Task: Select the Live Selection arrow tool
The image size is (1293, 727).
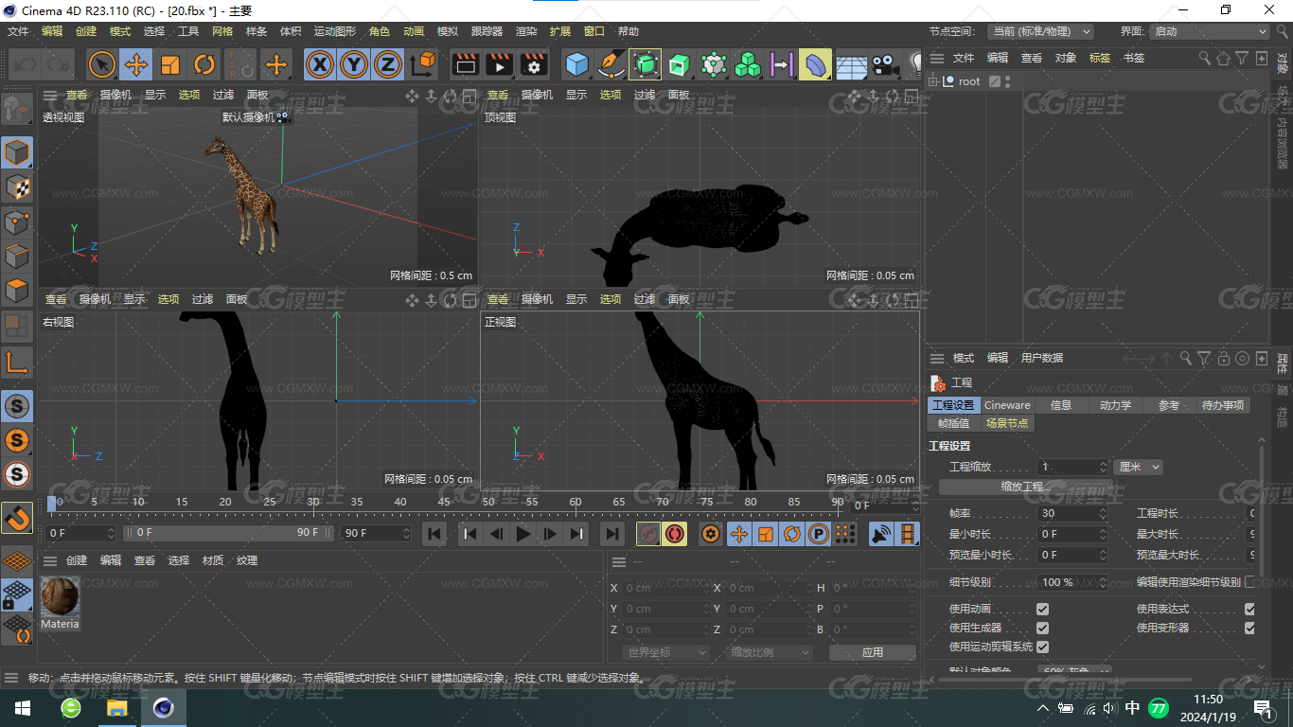Action: click(x=102, y=64)
